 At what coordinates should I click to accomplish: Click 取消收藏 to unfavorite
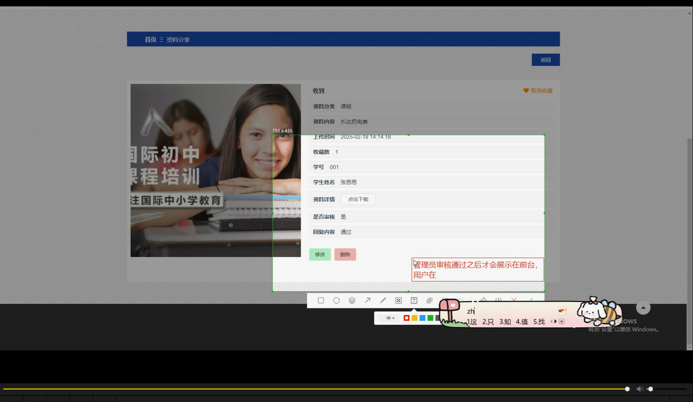tap(542, 91)
